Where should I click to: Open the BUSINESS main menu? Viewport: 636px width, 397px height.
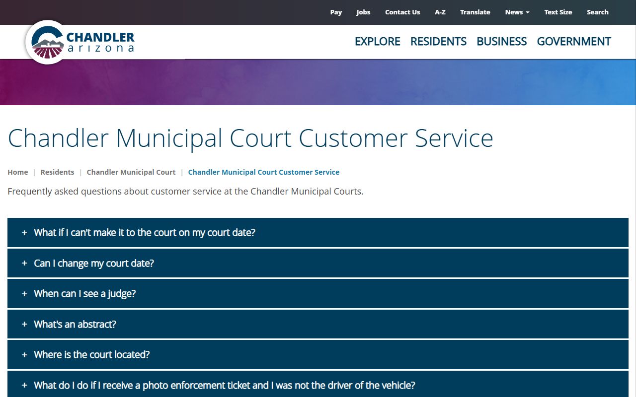click(x=501, y=41)
